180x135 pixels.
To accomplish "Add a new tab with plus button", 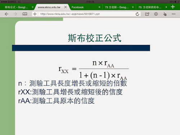I will [x=173, y=7].
